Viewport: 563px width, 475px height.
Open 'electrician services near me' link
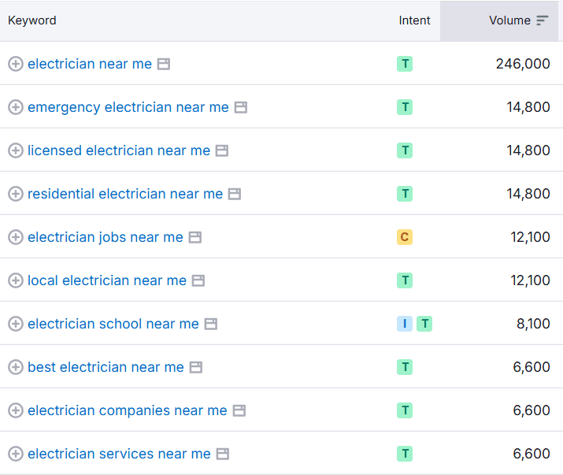point(119,454)
